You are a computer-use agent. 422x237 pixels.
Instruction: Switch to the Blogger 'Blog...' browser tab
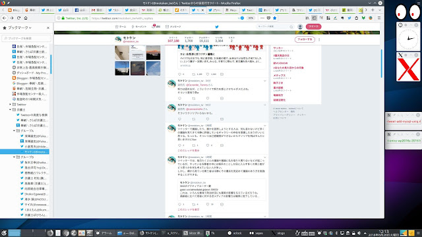point(14,10)
